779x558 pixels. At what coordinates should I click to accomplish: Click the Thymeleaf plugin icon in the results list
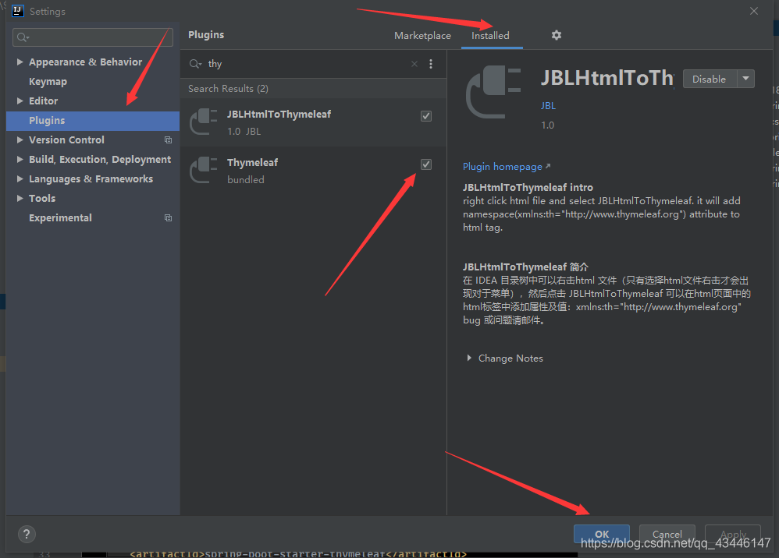pyautogui.click(x=204, y=170)
